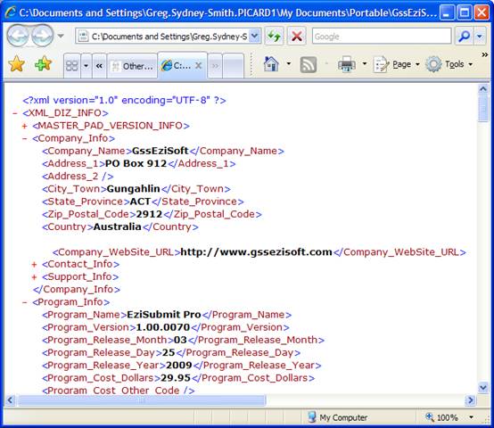Click the vertical scrollbar thumb

pyautogui.click(x=482, y=109)
